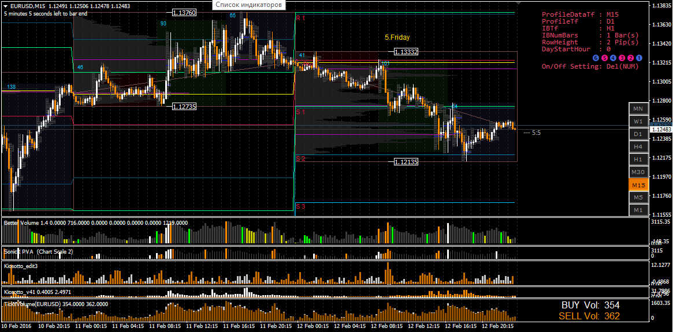
Task: Click On/Off Setting: Del(NUM) text
Action: pyautogui.click(x=590, y=66)
